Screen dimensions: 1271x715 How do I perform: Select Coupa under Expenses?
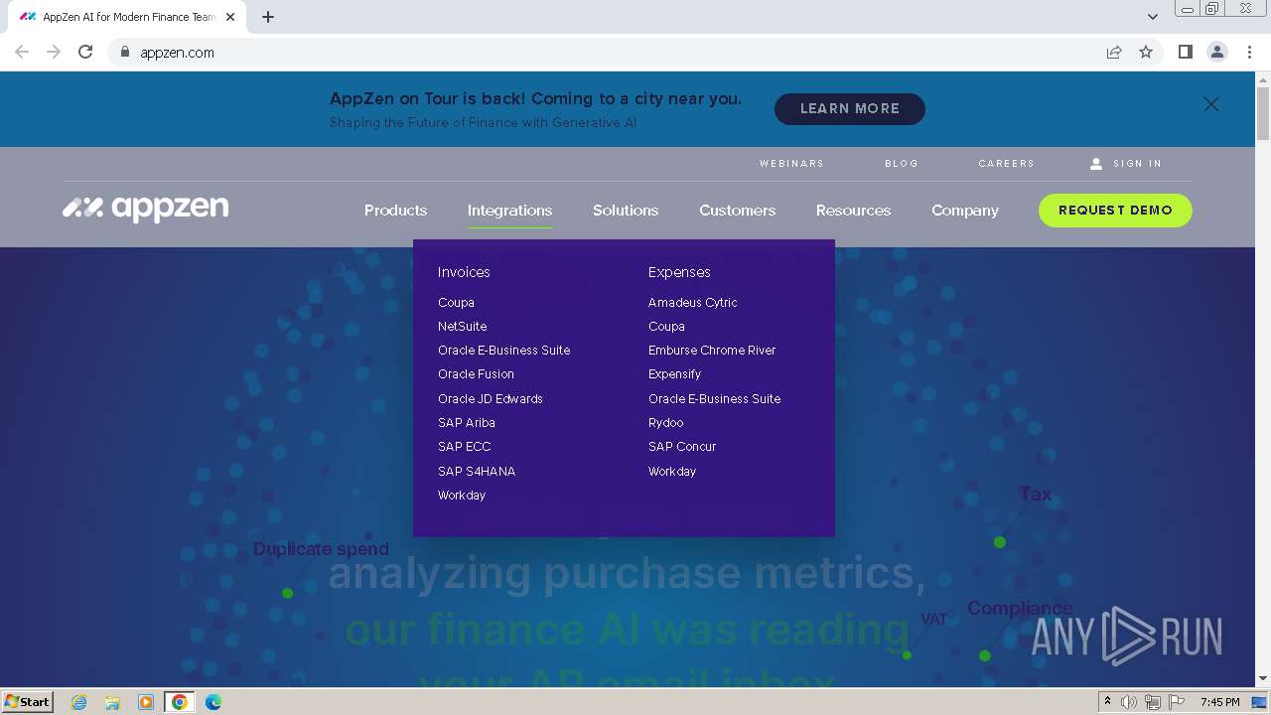click(x=666, y=326)
